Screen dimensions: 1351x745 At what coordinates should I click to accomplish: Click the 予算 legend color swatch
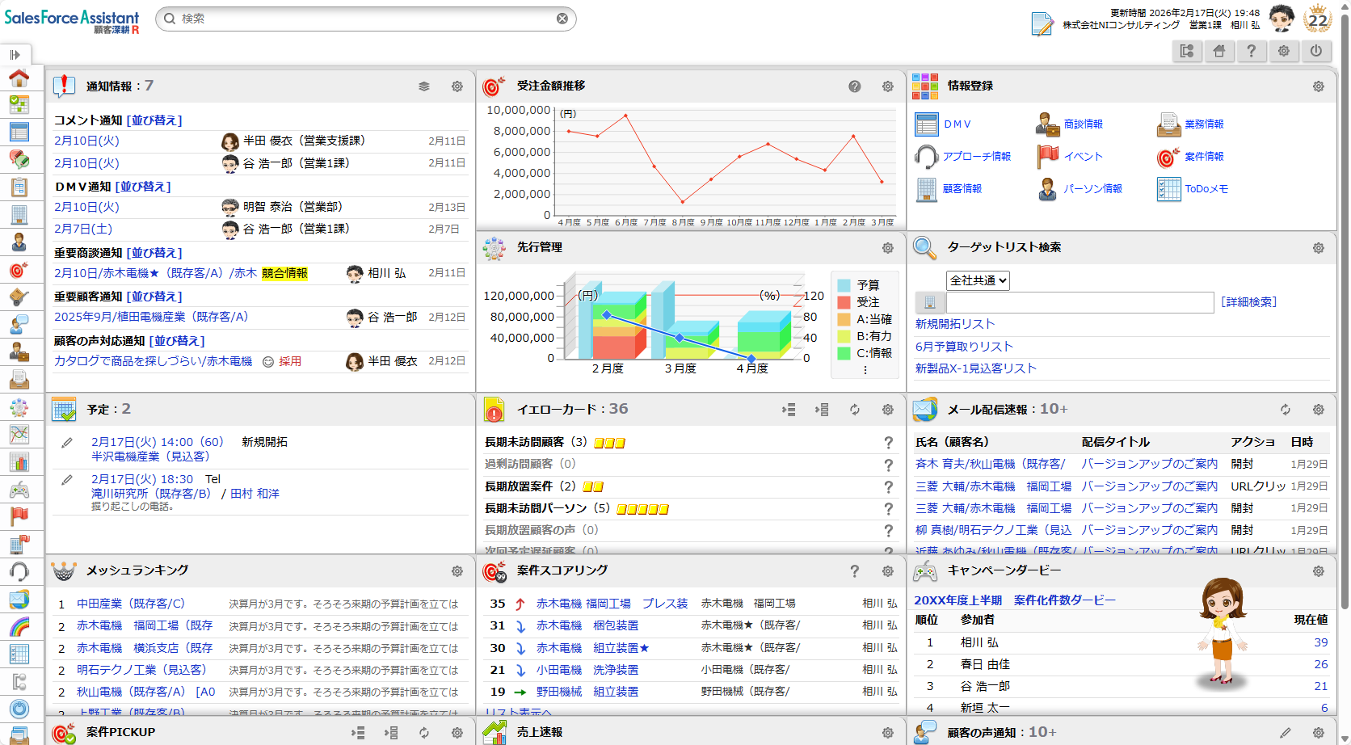pos(844,285)
